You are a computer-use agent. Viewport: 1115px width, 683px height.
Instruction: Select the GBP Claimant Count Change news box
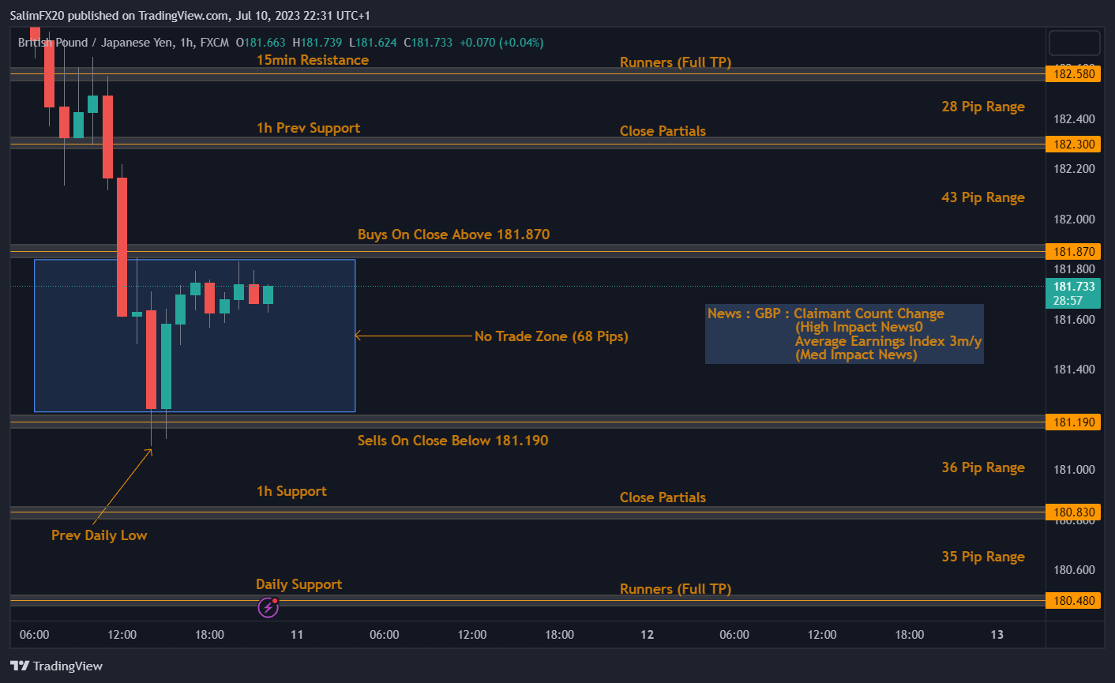[x=844, y=334]
